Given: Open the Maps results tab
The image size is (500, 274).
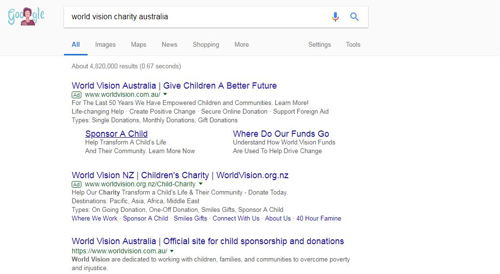Looking at the screenshot, I should point(138,44).
